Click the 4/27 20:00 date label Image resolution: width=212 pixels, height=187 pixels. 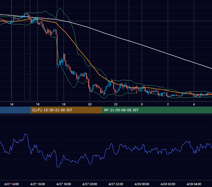90,184
